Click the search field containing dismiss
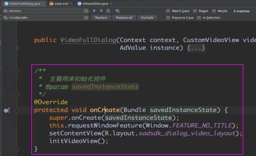The image size is (256, 156). click(46, 11)
